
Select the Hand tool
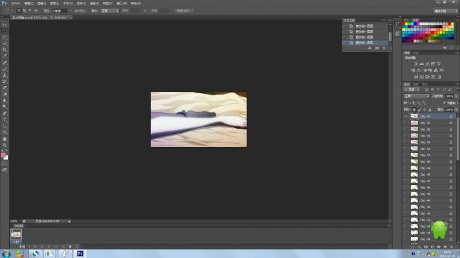click(x=4, y=139)
